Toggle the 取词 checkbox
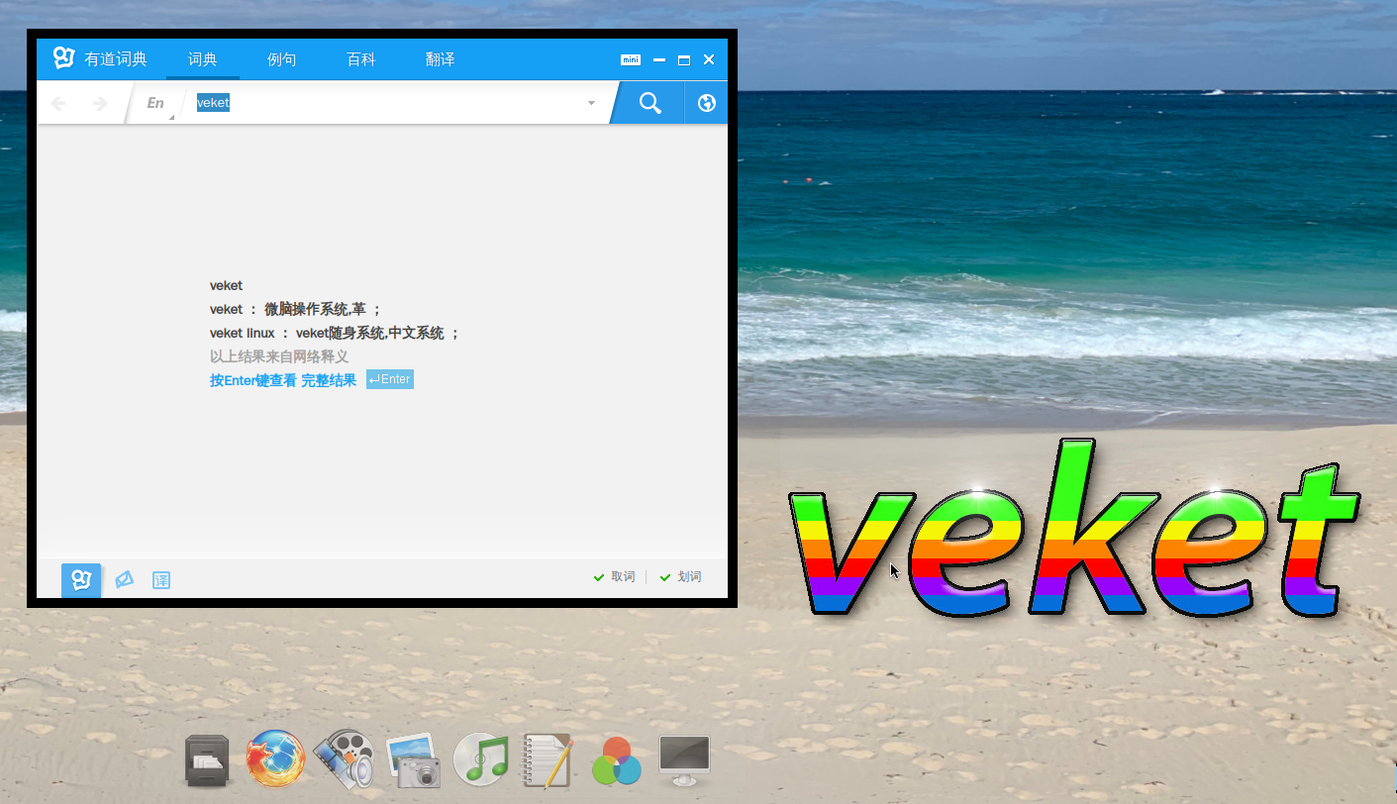Image resolution: width=1397 pixels, height=804 pixels. [614, 577]
